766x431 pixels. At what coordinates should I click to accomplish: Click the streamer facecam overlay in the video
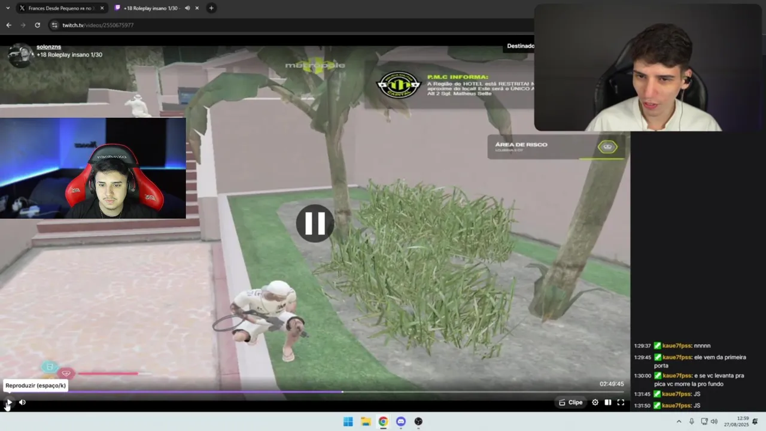tap(93, 168)
